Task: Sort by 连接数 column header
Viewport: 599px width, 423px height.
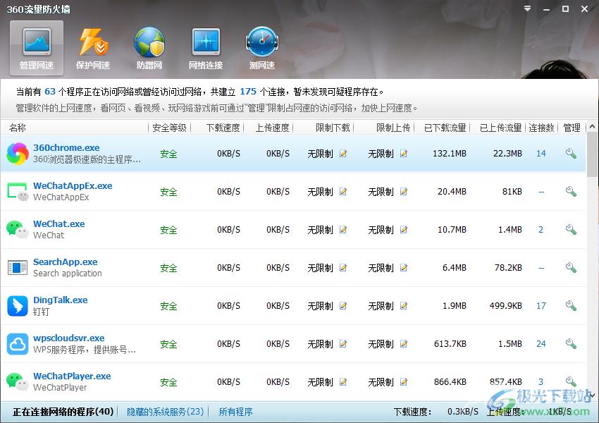Action: click(x=541, y=128)
